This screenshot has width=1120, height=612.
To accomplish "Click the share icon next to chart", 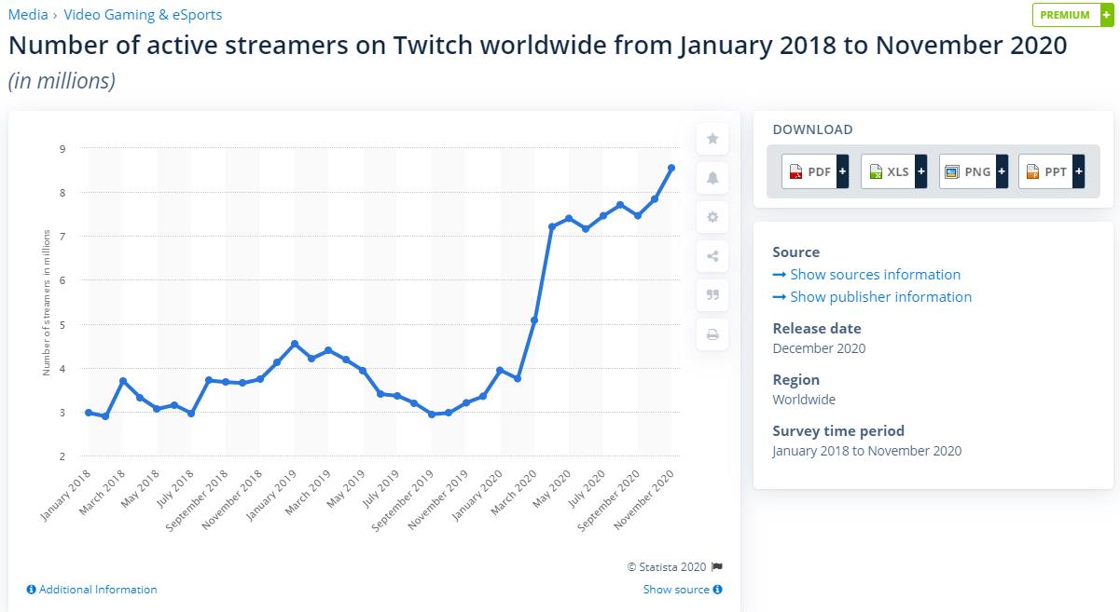I will pyautogui.click(x=712, y=256).
